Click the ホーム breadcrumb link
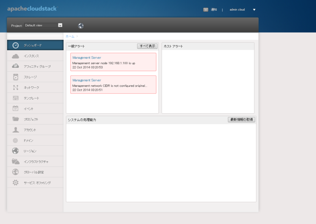Viewport: 316px width, 224px height. (70, 36)
